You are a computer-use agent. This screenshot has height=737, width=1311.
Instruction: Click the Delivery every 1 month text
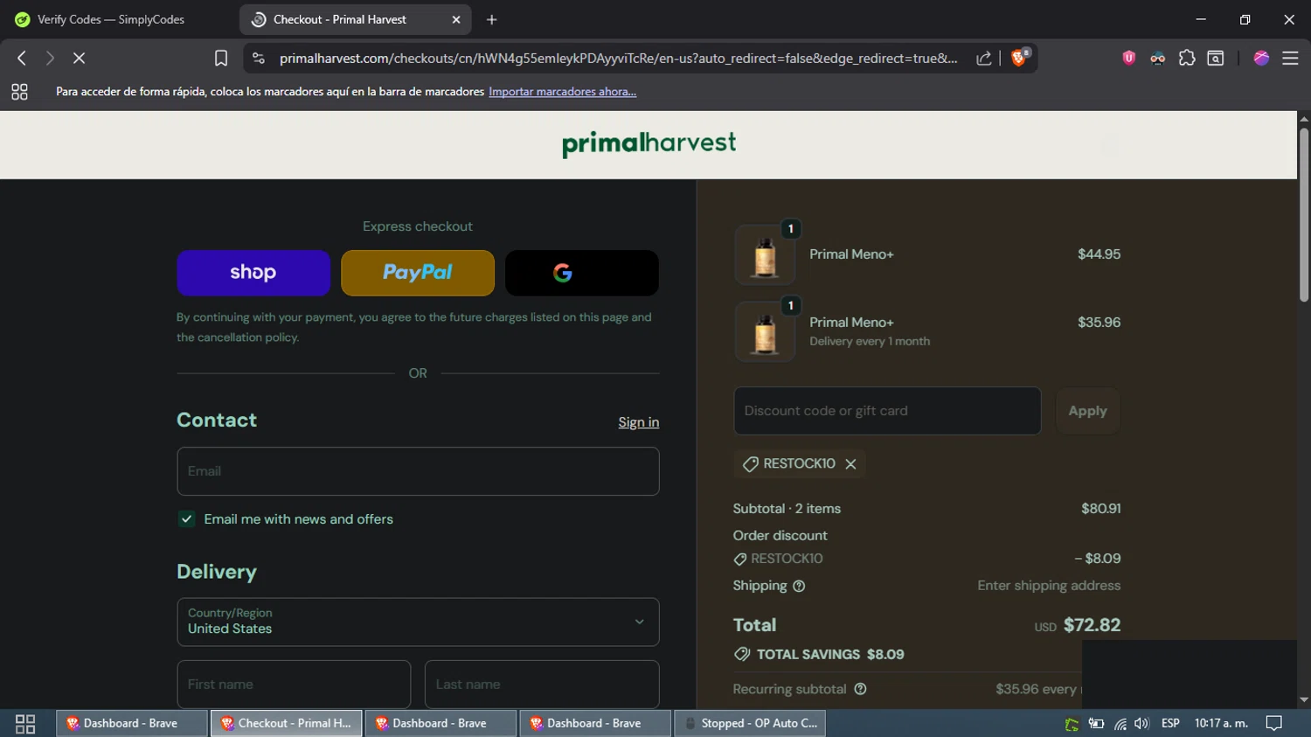(870, 342)
